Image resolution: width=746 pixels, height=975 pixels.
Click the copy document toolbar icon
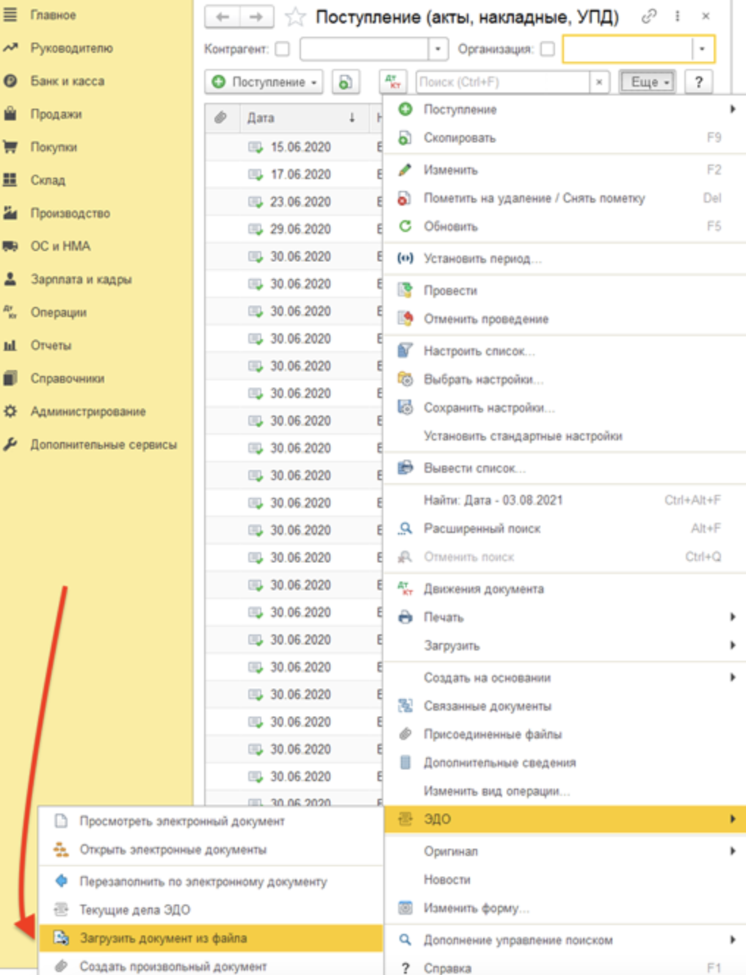pos(345,81)
